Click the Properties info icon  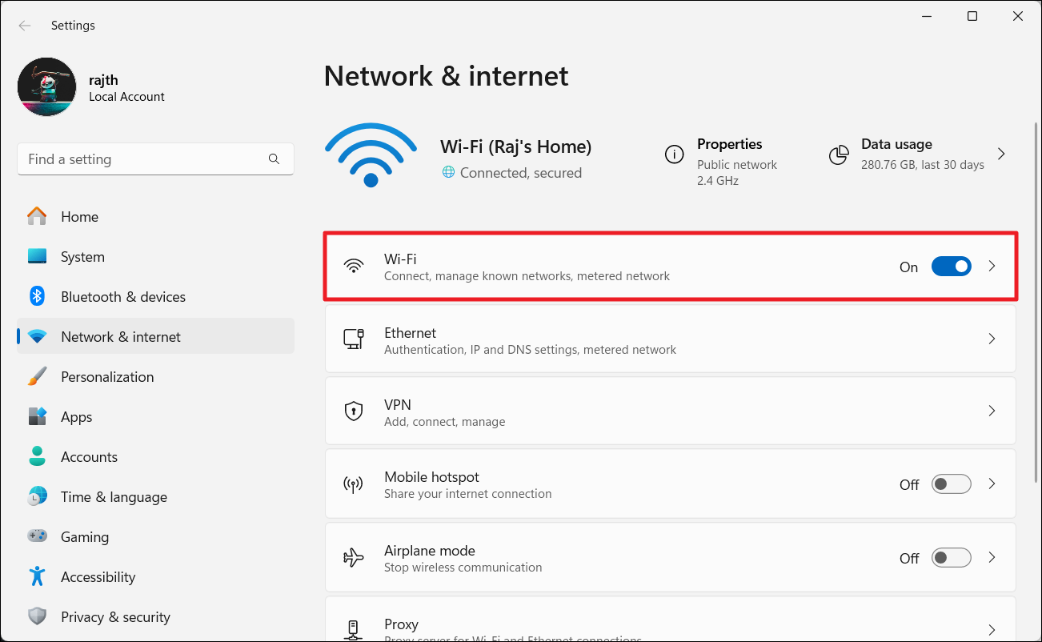click(675, 154)
